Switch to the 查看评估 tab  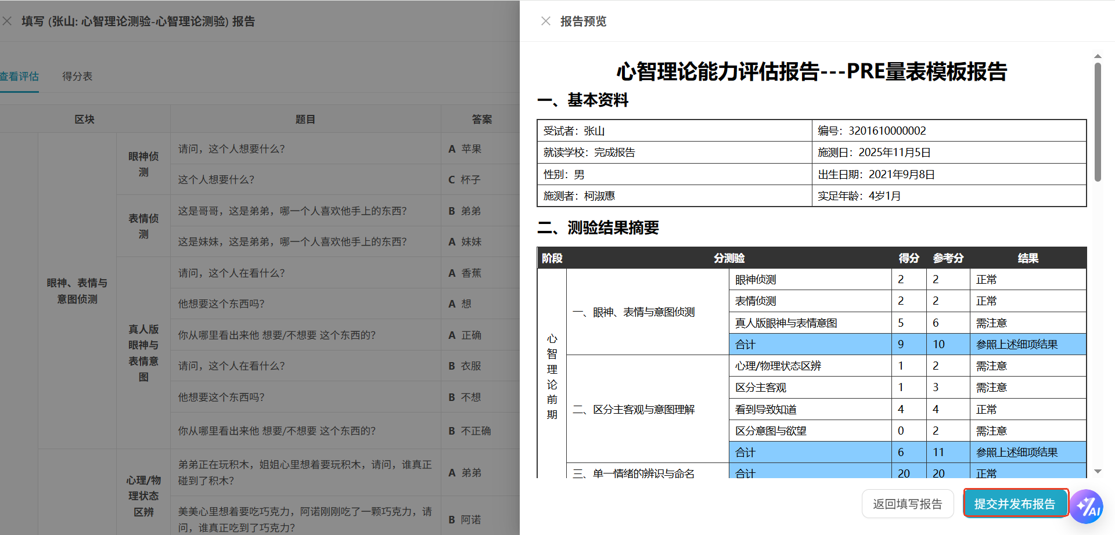[19, 76]
